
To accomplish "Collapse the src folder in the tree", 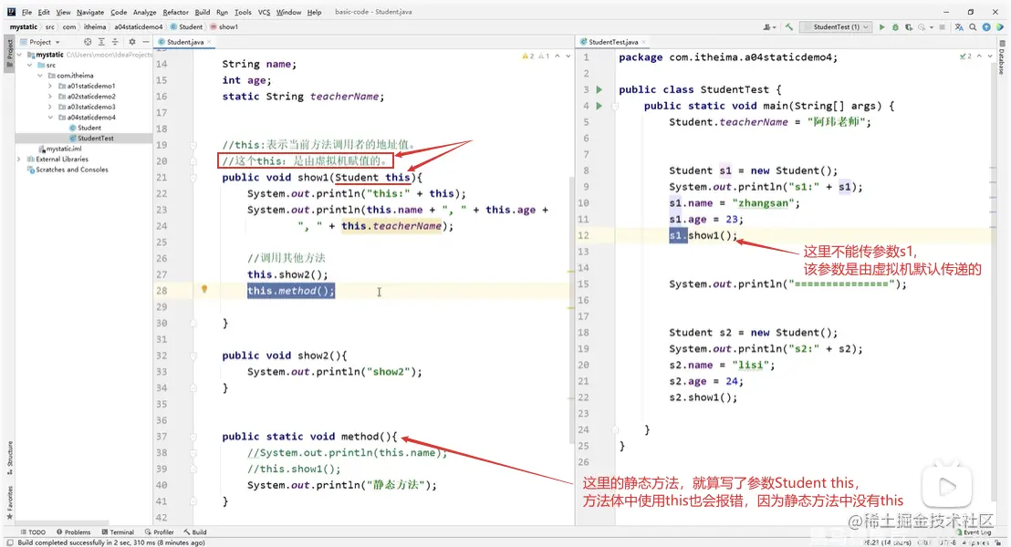I will (x=30, y=65).
